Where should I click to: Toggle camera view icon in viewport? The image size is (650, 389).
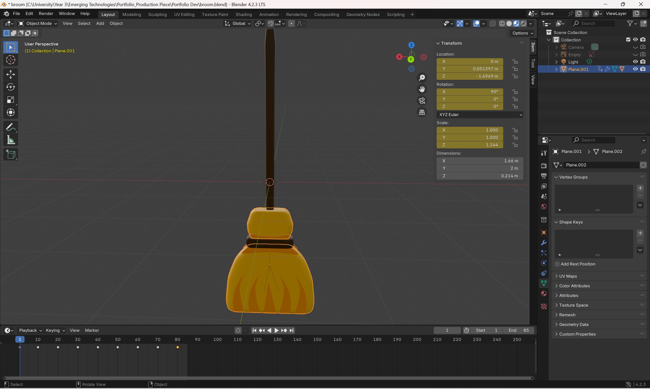tap(422, 101)
